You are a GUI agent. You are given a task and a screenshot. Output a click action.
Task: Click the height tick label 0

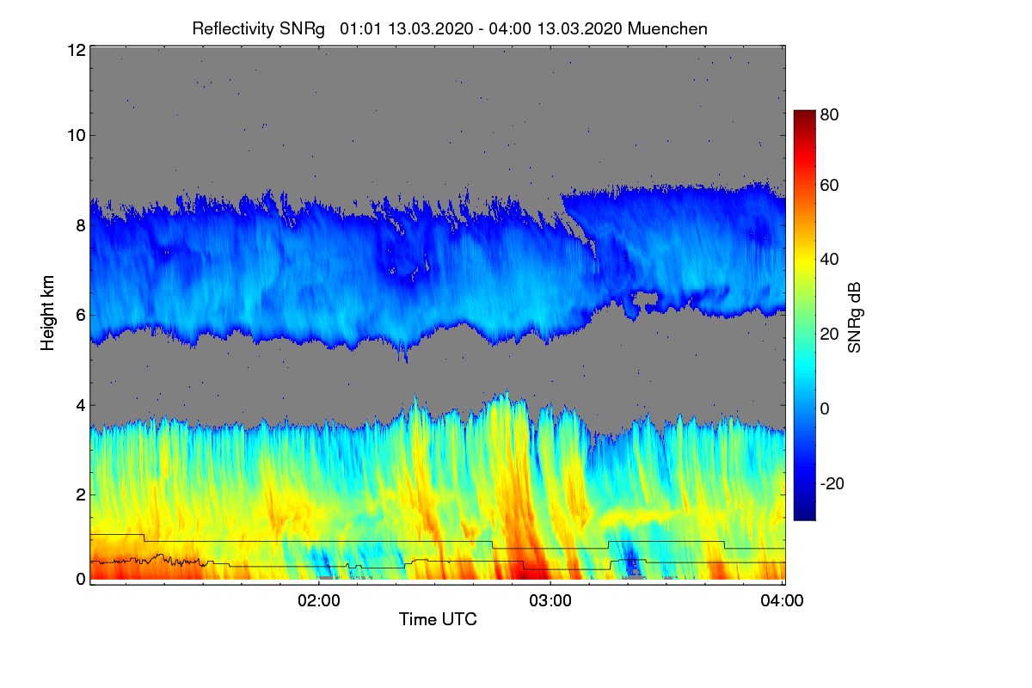[80, 579]
